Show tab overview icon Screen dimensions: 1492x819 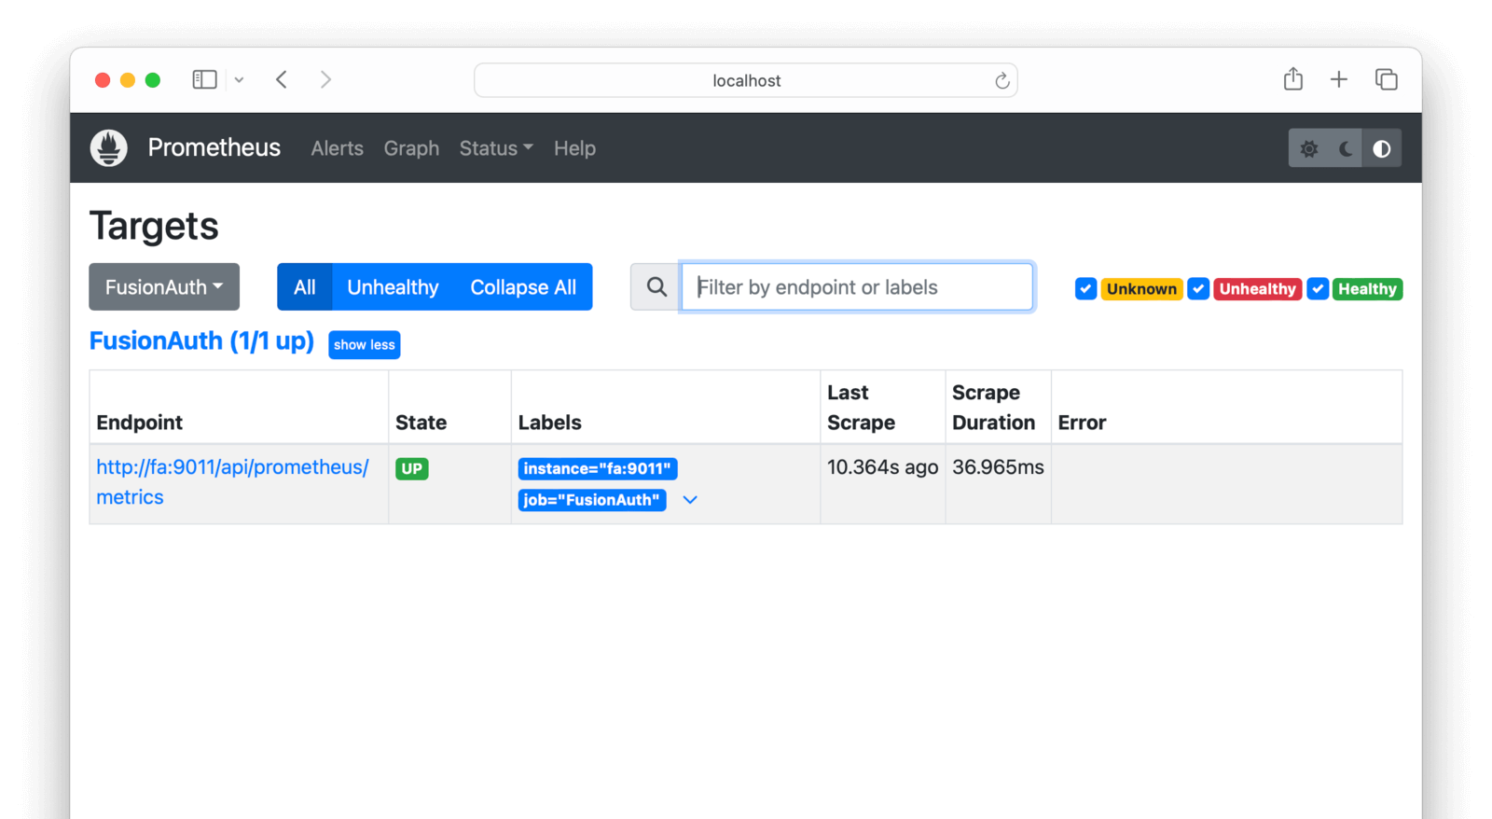tap(1386, 80)
